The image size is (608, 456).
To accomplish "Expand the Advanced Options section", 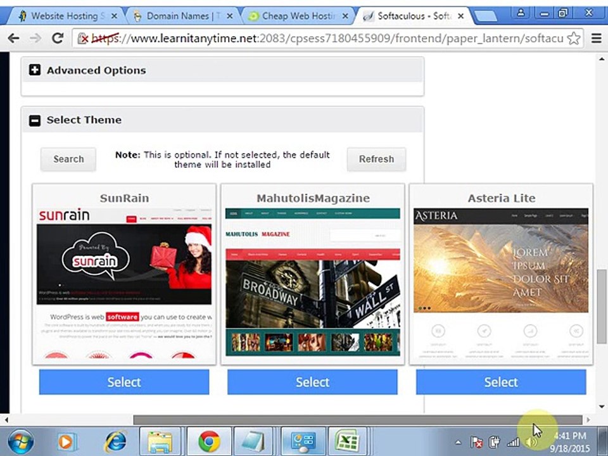I will point(34,70).
